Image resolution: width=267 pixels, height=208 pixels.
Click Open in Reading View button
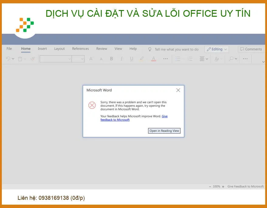click(164, 131)
